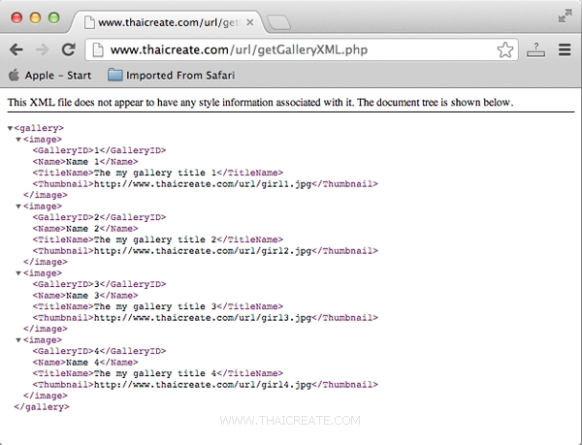Click the browser back arrow
The width and height of the screenshot is (582, 445).
[16, 49]
